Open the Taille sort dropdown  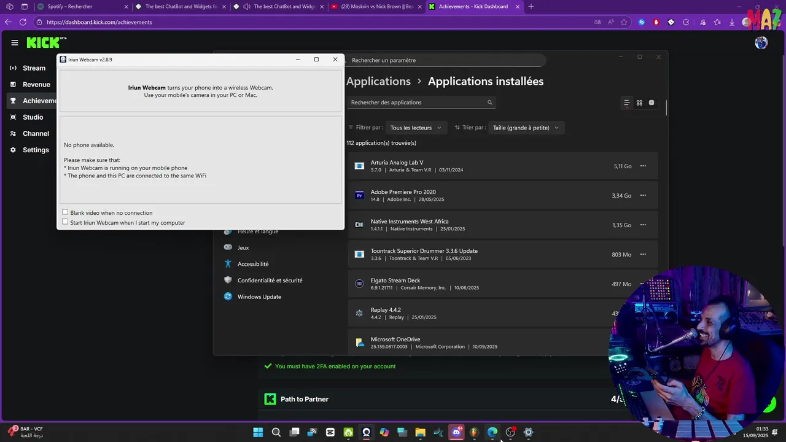pos(526,128)
